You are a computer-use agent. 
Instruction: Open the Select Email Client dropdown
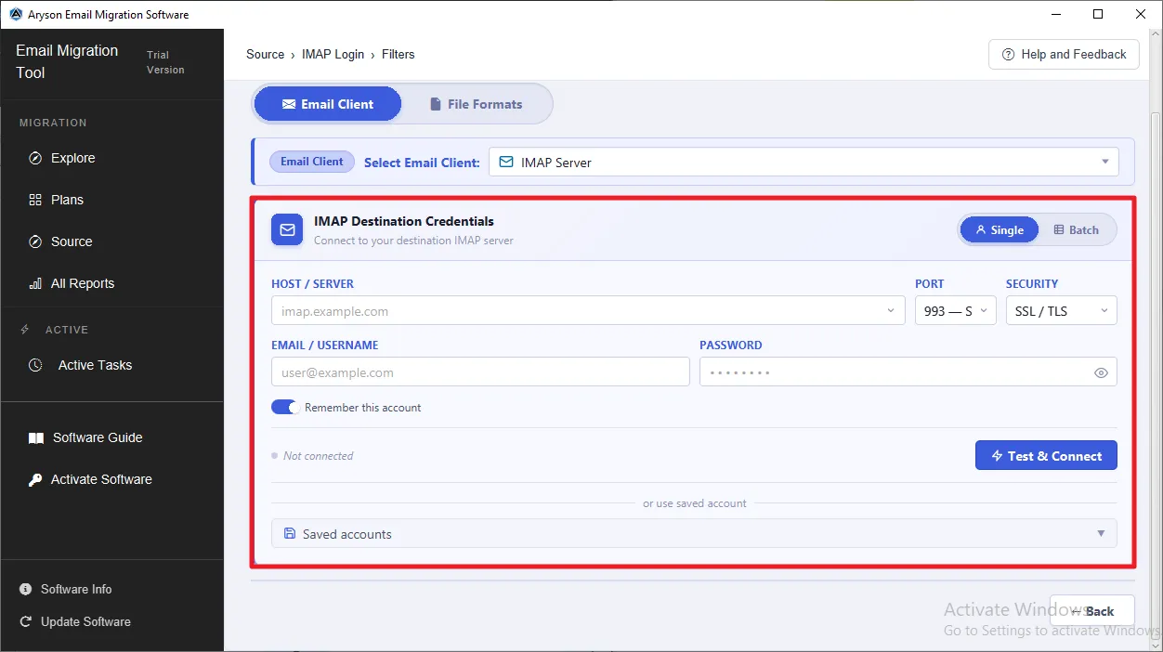[x=804, y=163]
